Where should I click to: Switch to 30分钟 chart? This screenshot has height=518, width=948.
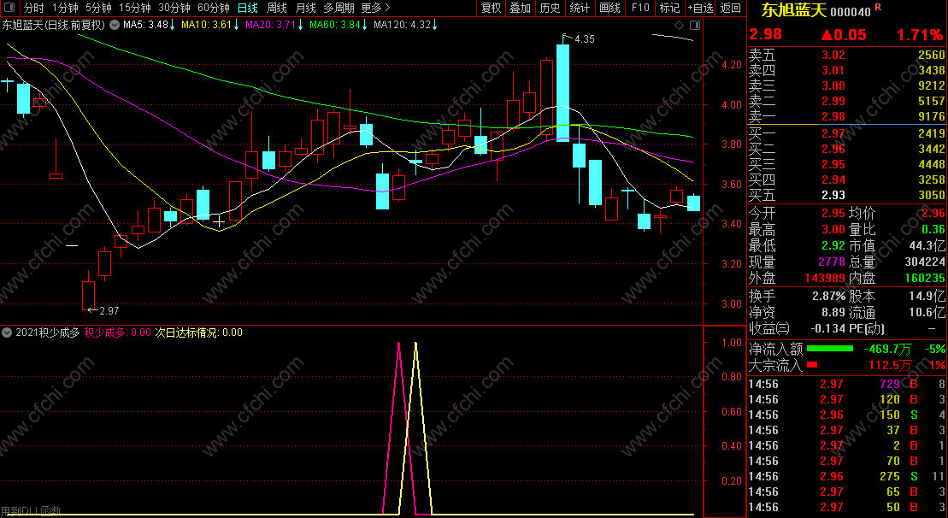tap(174, 8)
